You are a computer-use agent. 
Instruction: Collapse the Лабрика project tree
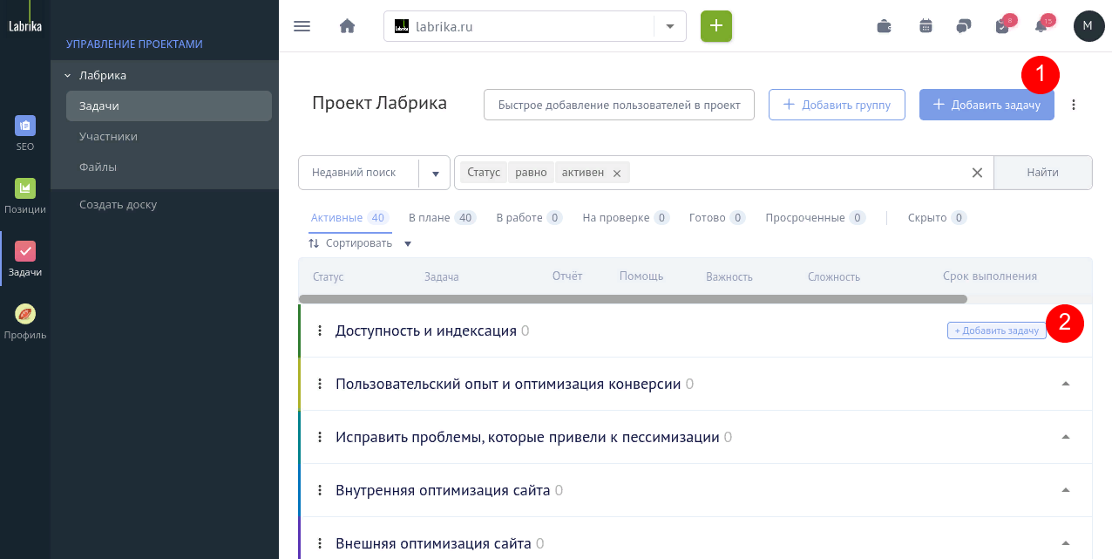(67, 76)
